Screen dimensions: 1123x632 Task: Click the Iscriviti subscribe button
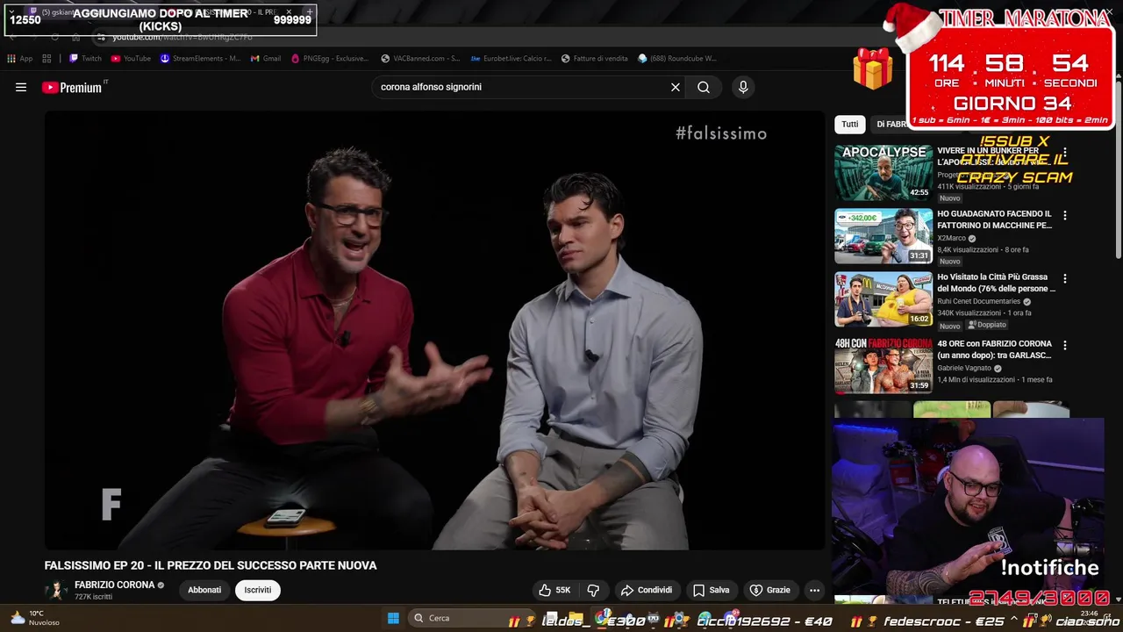pyautogui.click(x=258, y=590)
